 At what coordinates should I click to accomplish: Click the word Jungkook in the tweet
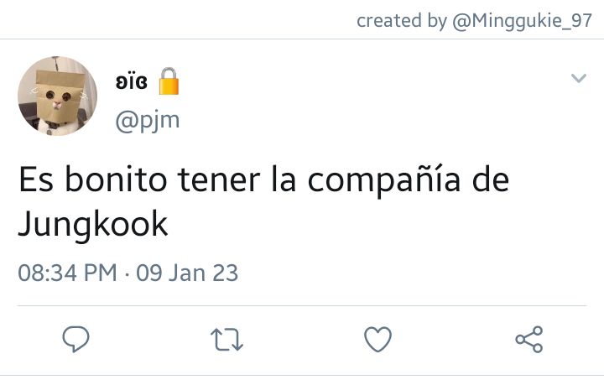(93, 225)
